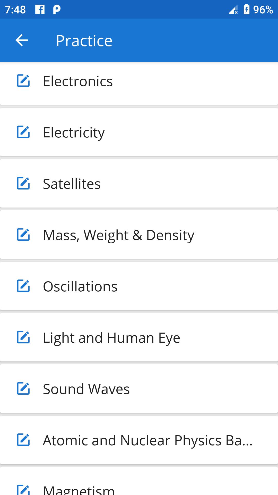
Task: Tap the edit icon beside Satellites
Action: 23,184
